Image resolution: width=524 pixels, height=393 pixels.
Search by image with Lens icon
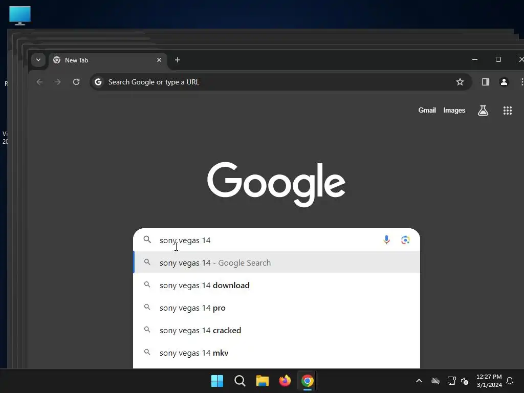405,240
